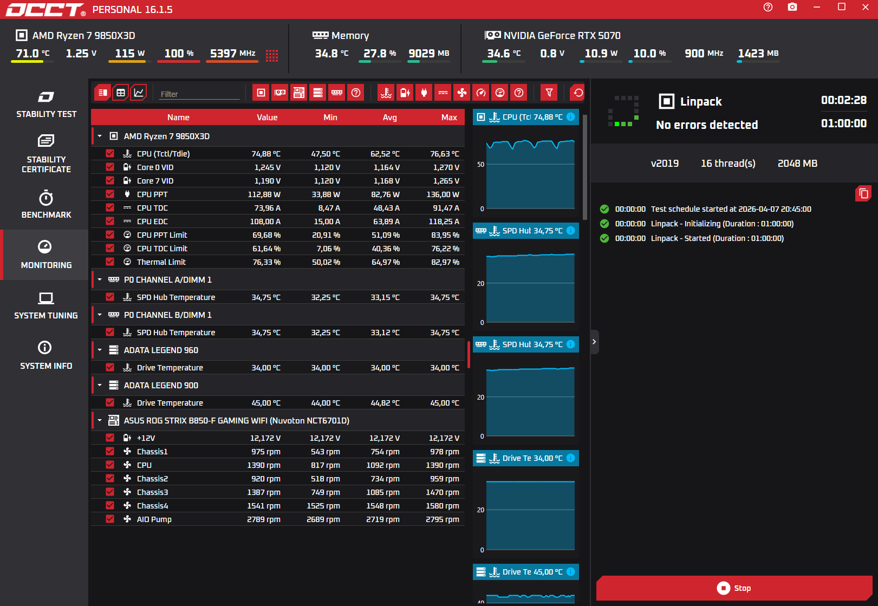Toggle the right panel collapse chevron

click(594, 342)
